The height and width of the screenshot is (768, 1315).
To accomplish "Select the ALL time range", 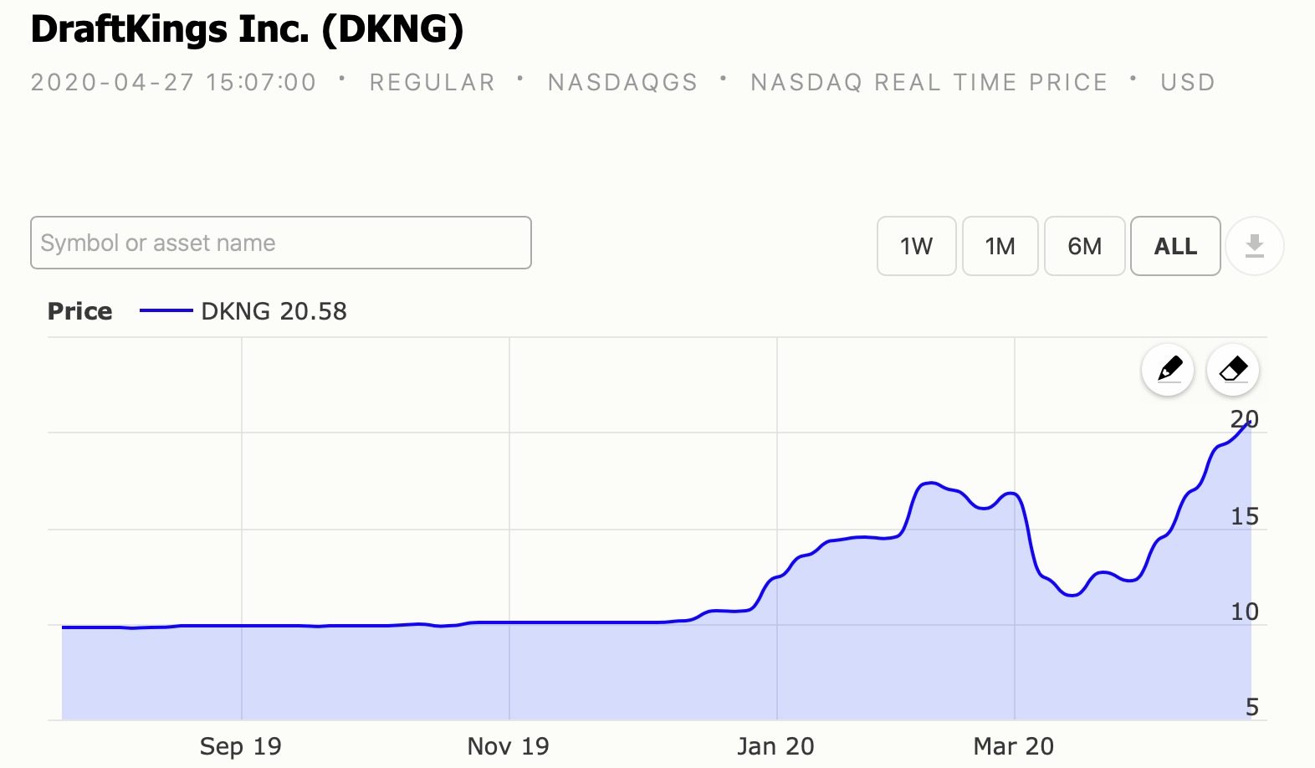I will (x=1175, y=246).
